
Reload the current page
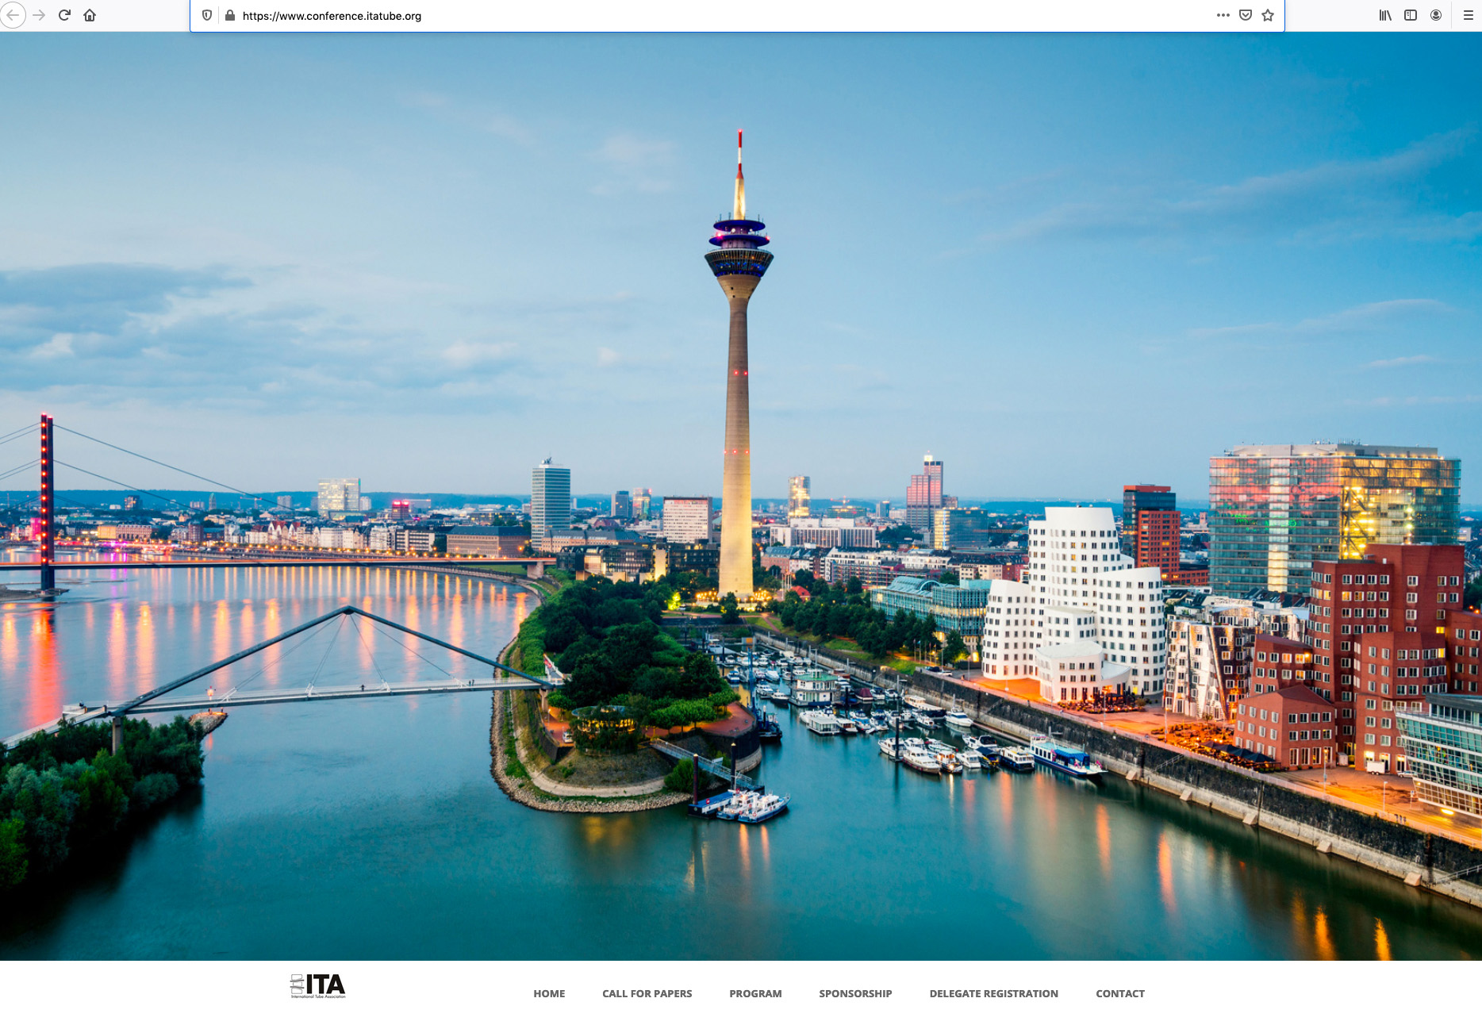point(65,15)
